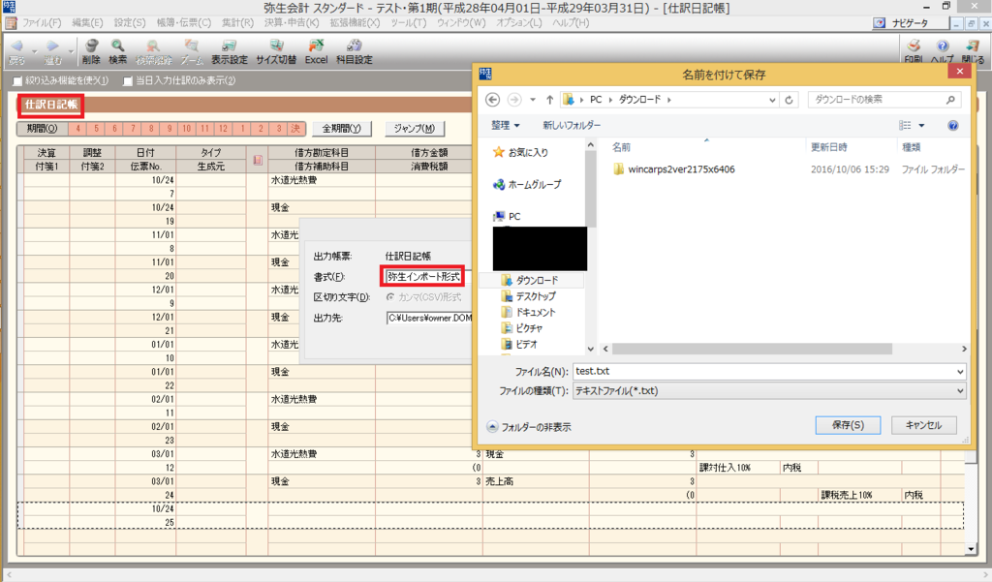Open the 設定(S) menu
Screen dimensions: 992x582
click(130, 23)
